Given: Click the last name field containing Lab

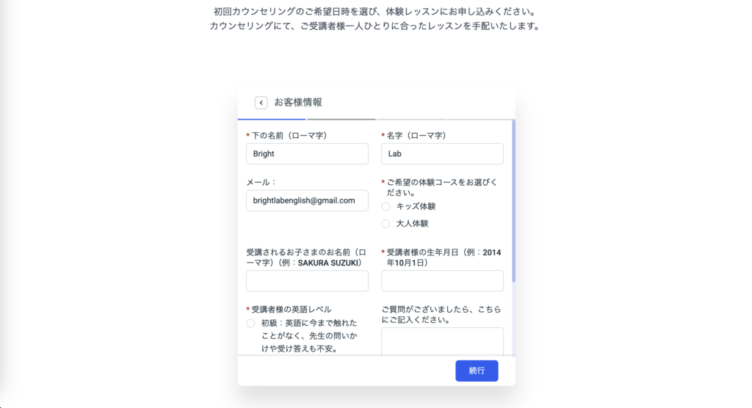Looking at the screenshot, I should click(442, 154).
